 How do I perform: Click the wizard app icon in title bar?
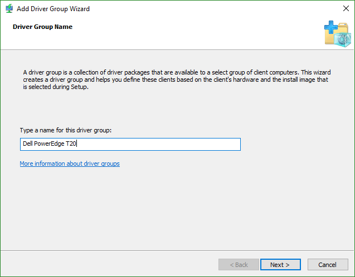9,8
